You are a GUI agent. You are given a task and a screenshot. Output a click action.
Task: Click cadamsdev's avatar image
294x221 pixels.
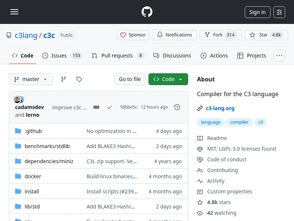[x=17, y=99]
